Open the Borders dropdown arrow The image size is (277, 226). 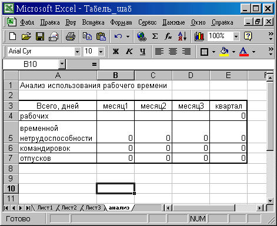(213, 52)
